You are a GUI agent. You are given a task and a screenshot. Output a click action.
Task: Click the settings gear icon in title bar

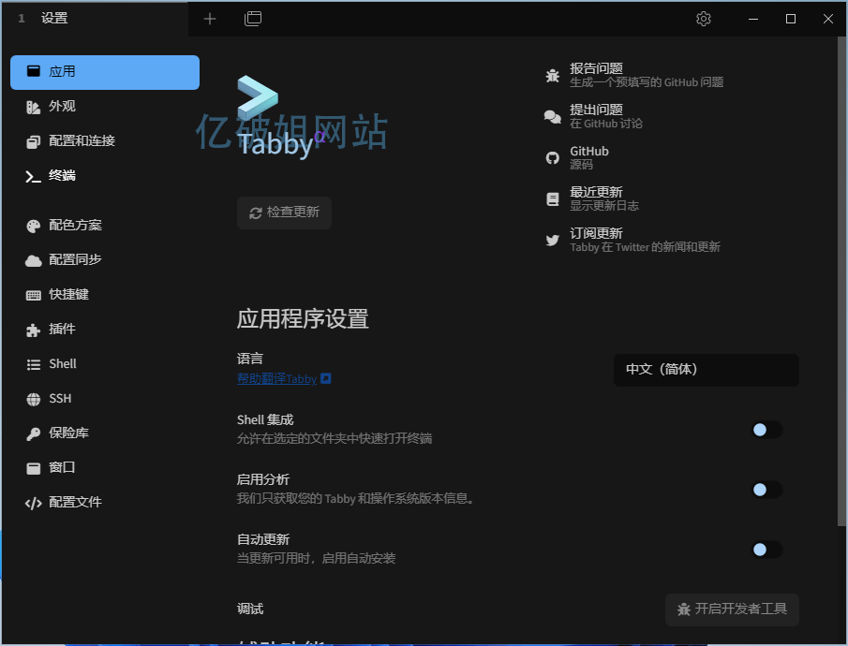pos(703,19)
